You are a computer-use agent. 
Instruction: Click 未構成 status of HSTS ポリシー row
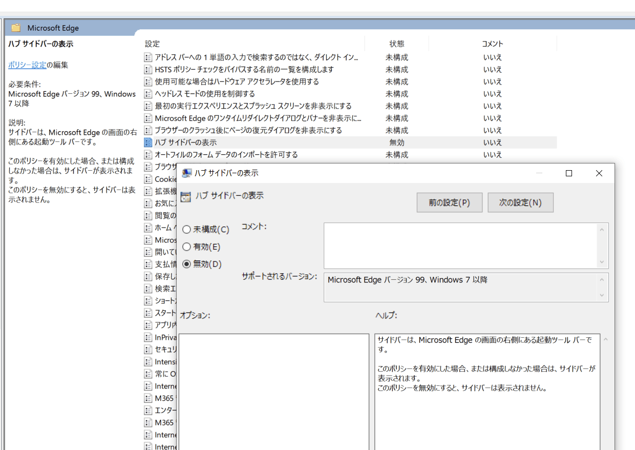[x=397, y=69]
